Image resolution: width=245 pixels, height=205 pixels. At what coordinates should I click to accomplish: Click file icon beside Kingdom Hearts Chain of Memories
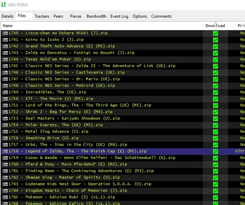[x=5, y=191]
